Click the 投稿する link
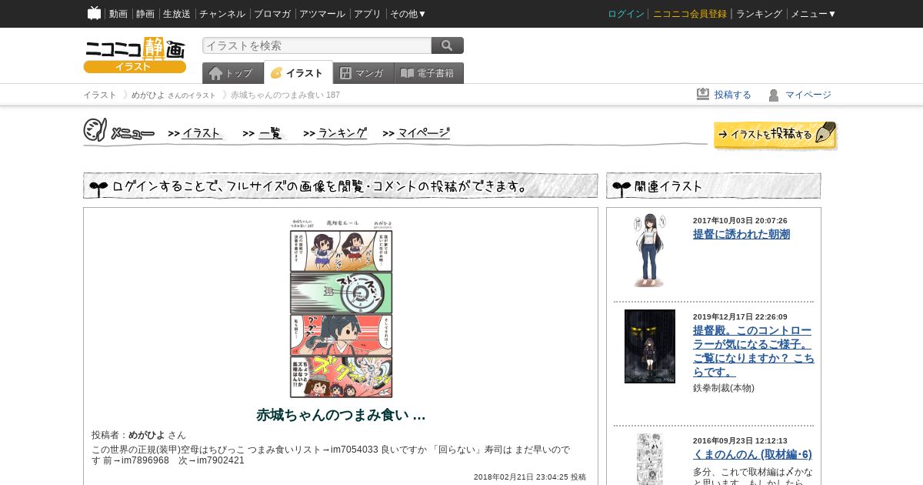 (x=733, y=95)
